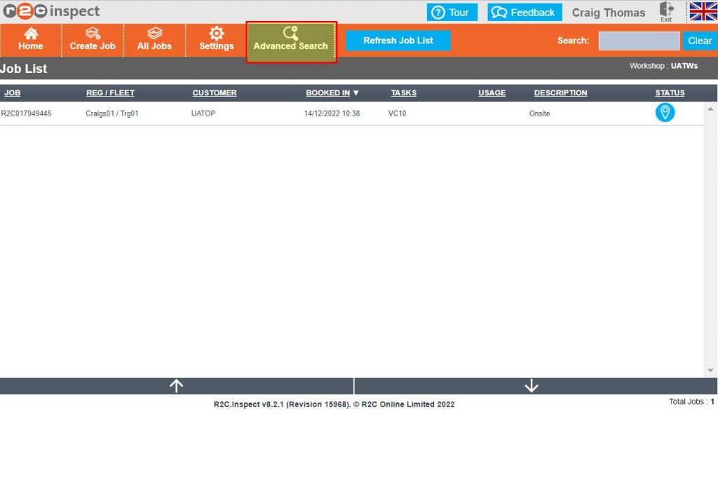This screenshot has height=497, width=718.
Task: Click the location pin status icon
Action: [x=665, y=112]
